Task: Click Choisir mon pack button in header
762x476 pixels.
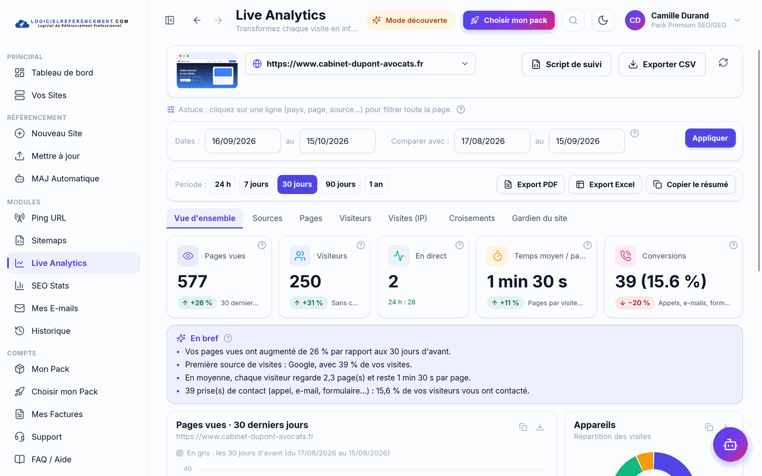Action: point(509,20)
